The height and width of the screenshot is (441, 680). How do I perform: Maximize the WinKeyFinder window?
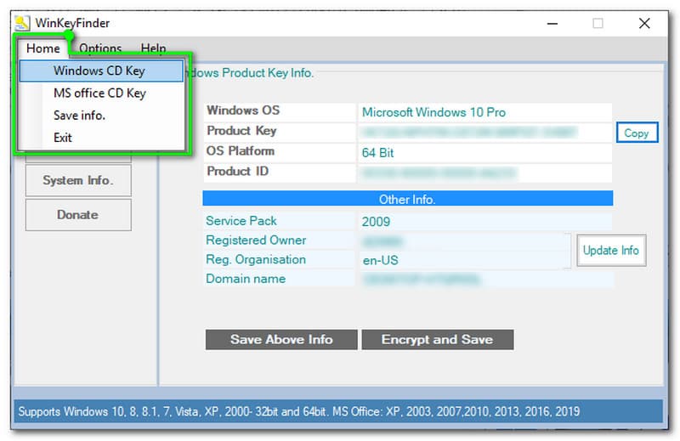pyautogui.click(x=598, y=23)
